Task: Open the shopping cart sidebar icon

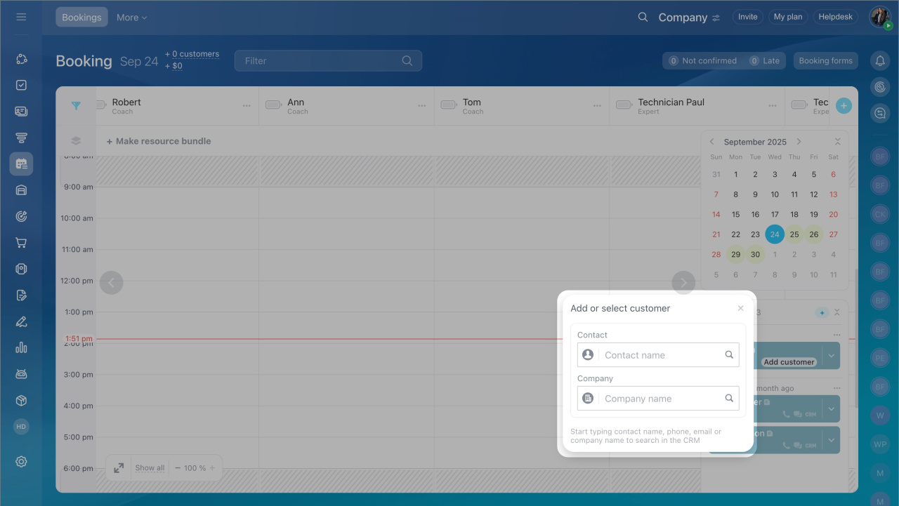Action: tap(21, 243)
